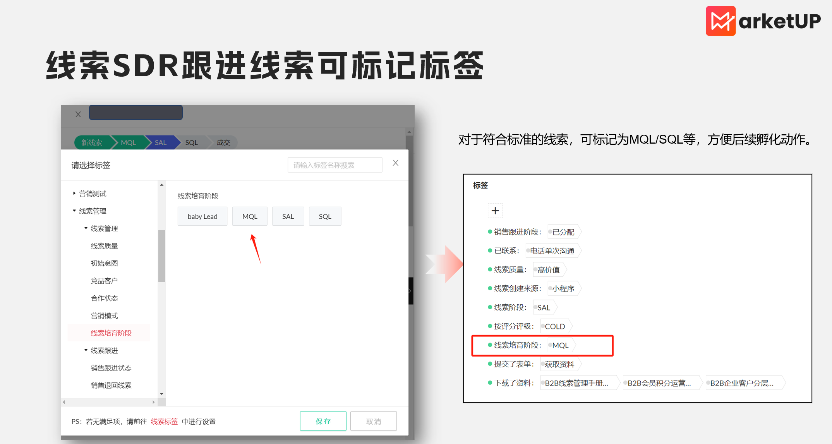Click the 成交 stage in pipeline
Screen dimensions: 832x444
coord(223,142)
